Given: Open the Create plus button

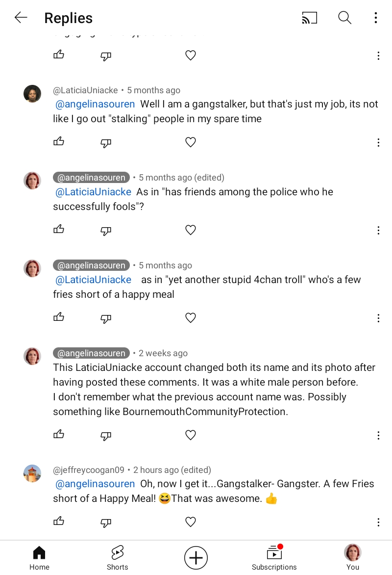Looking at the screenshot, I should coord(196,558).
